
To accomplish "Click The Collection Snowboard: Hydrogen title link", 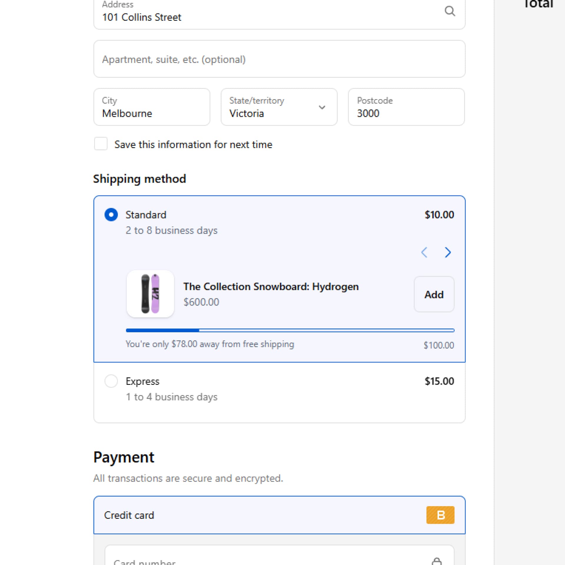I will pos(271,286).
